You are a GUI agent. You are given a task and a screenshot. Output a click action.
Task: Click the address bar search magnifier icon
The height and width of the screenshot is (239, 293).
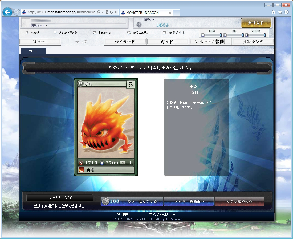pyautogui.click(x=99, y=12)
